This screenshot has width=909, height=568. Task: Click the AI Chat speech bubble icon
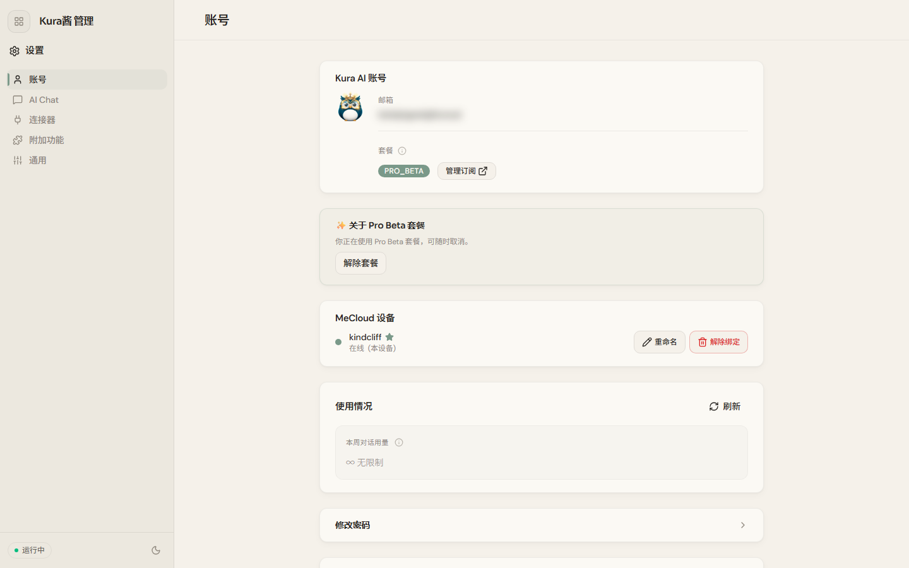click(x=18, y=100)
